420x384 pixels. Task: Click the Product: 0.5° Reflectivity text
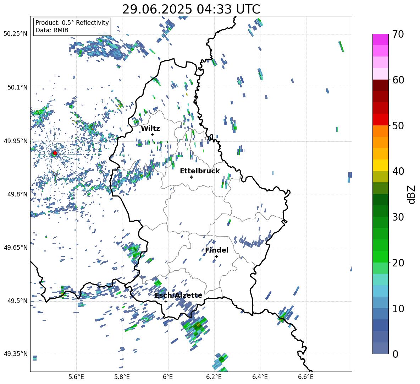click(x=72, y=22)
